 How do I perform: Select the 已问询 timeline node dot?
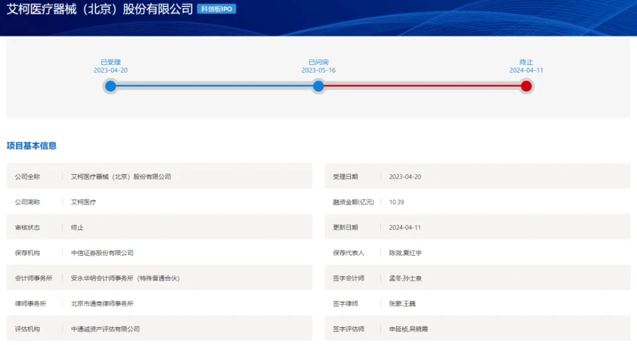tap(318, 86)
